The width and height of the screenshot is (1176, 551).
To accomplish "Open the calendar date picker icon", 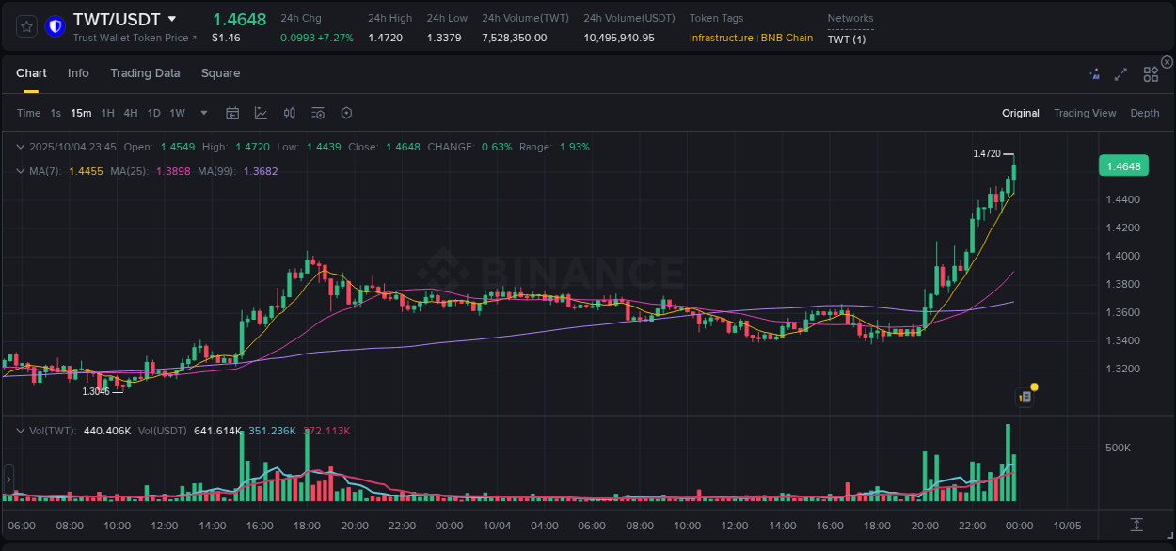I will tap(232, 113).
